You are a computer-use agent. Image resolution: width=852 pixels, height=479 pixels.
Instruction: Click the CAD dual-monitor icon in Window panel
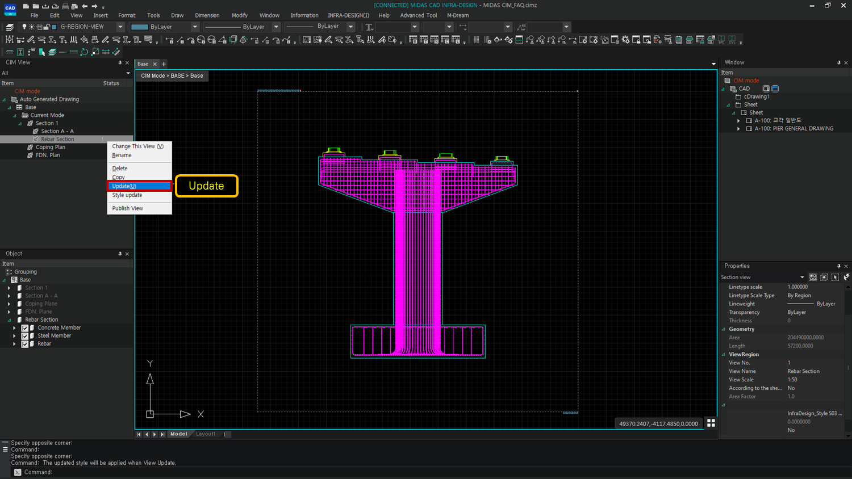(x=766, y=89)
